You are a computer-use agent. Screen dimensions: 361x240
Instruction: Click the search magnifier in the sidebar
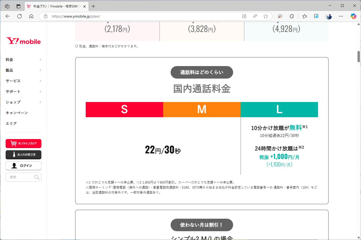[37, 177]
